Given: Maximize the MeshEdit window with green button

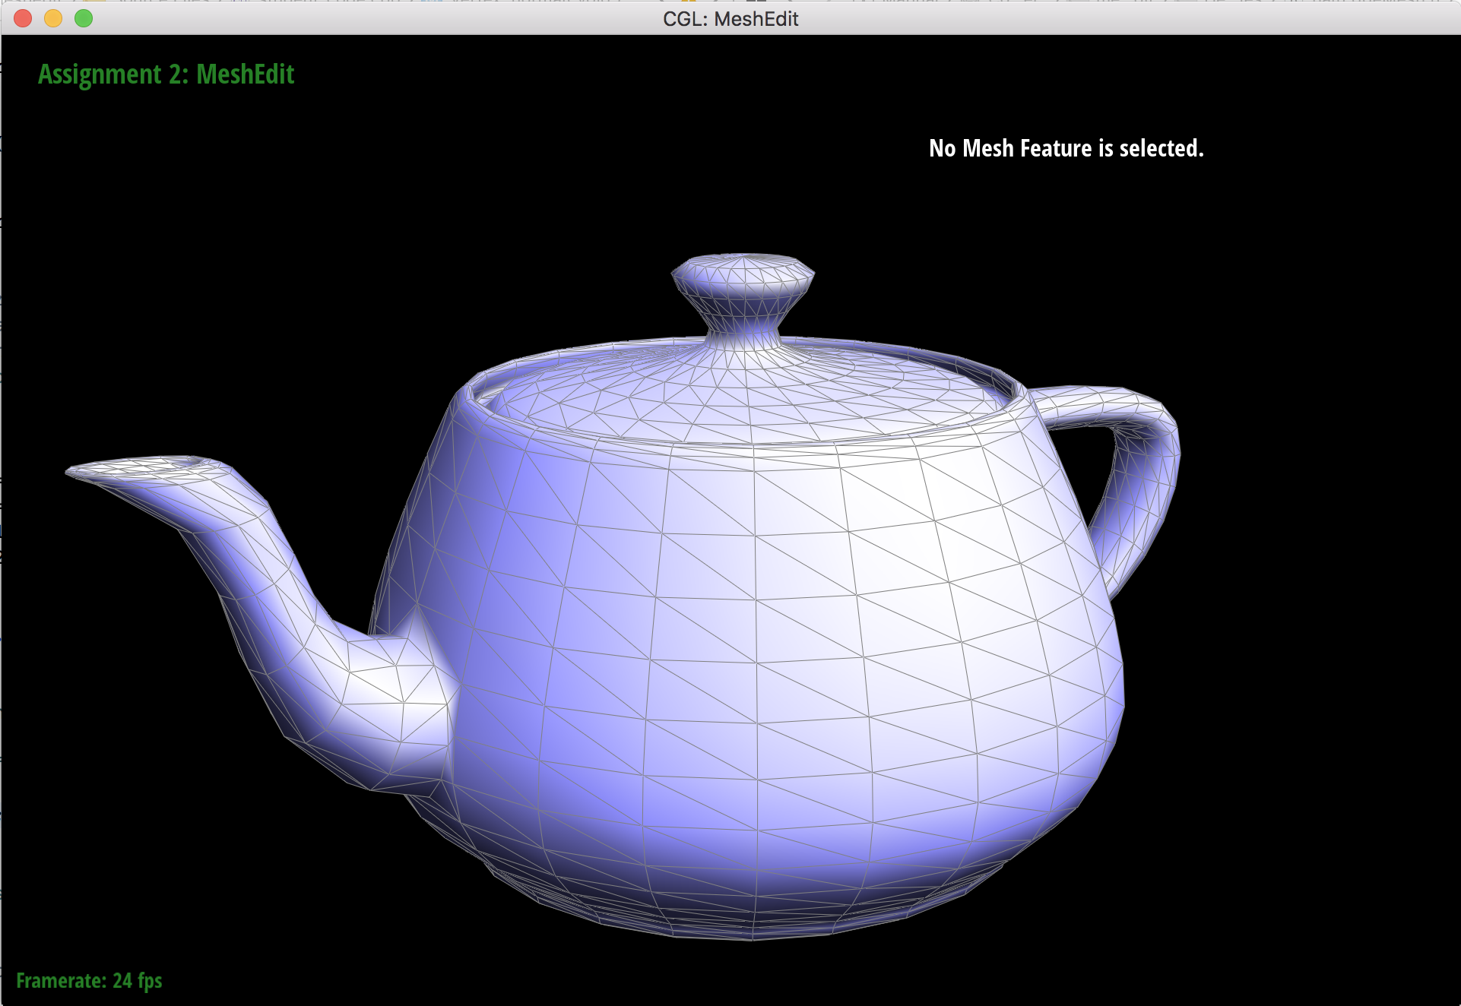Looking at the screenshot, I should [x=84, y=18].
